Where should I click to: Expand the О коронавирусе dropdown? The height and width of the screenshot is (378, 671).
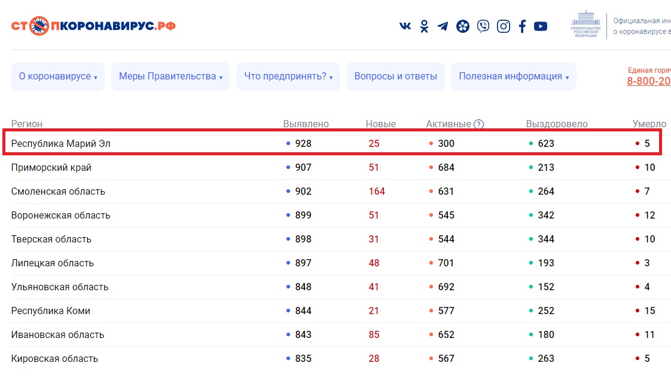click(x=58, y=76)
